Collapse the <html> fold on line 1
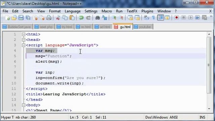 click(x=24, y=34)
